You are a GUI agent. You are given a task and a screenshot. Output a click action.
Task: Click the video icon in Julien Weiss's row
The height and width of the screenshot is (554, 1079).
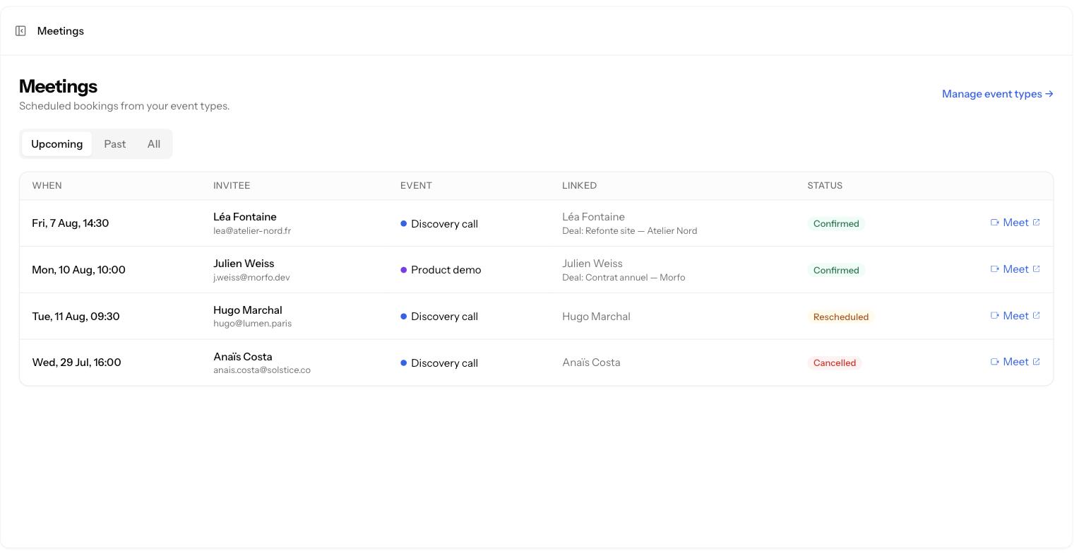[995, 269]
